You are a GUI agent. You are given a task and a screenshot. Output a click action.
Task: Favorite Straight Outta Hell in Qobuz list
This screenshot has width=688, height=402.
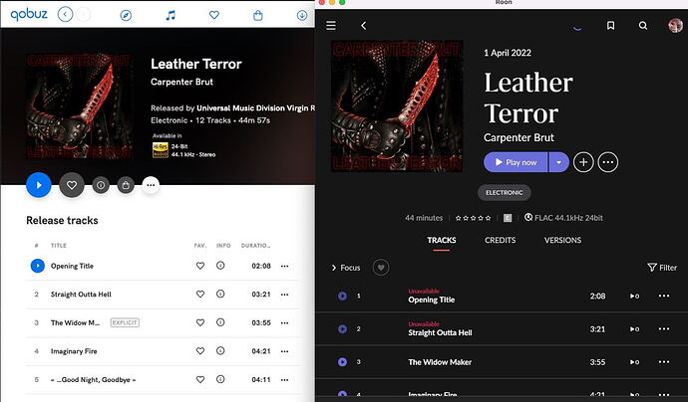[200, 294]
